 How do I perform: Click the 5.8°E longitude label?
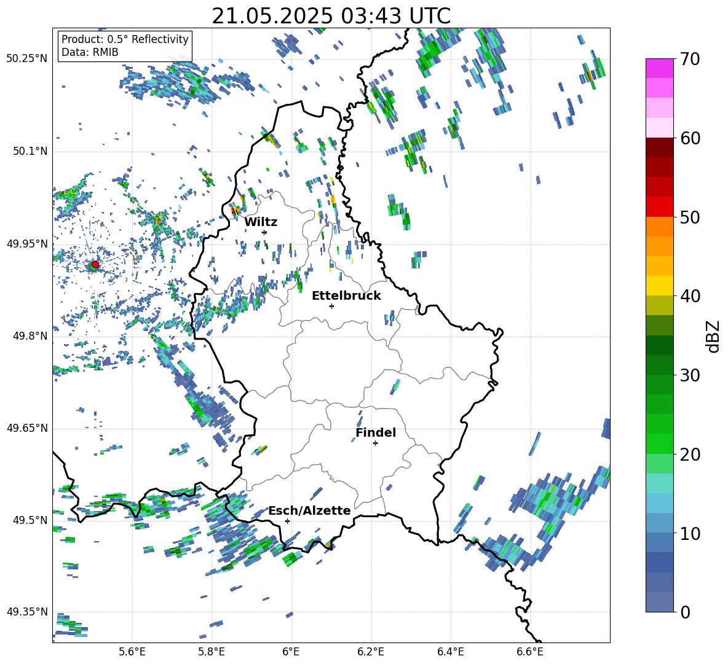[x=212, y=652]
